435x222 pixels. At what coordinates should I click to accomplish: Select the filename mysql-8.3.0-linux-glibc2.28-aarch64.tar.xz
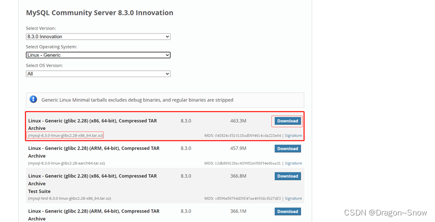pos(67,163)
